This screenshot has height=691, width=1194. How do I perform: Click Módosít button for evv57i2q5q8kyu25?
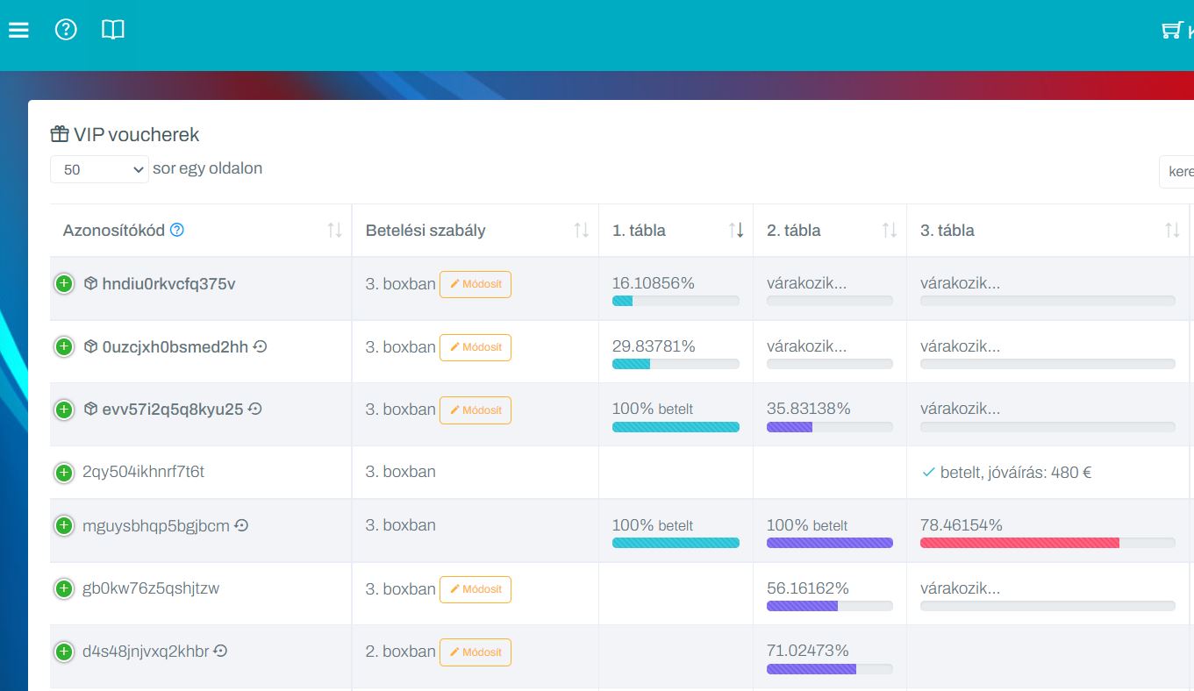(x=475, y=410)
